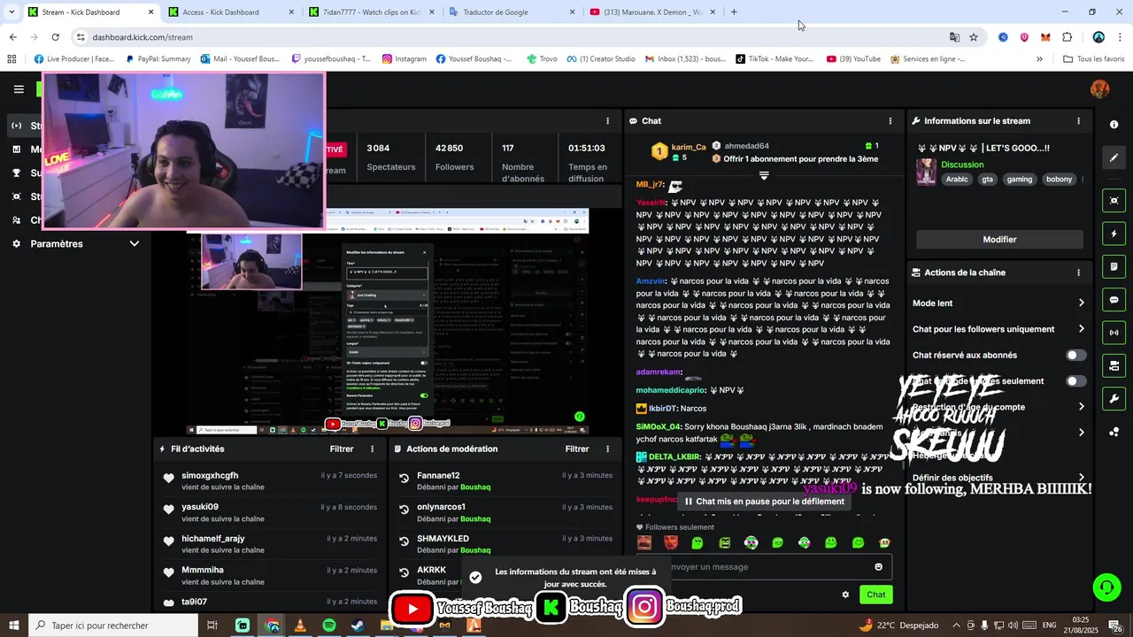Click Boushaq link under Fannane12 unban

pyautogui.click(x=475, y=487)
